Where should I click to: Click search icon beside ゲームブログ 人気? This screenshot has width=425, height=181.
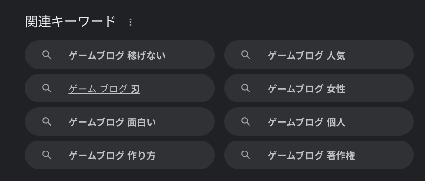click(246, 55)
